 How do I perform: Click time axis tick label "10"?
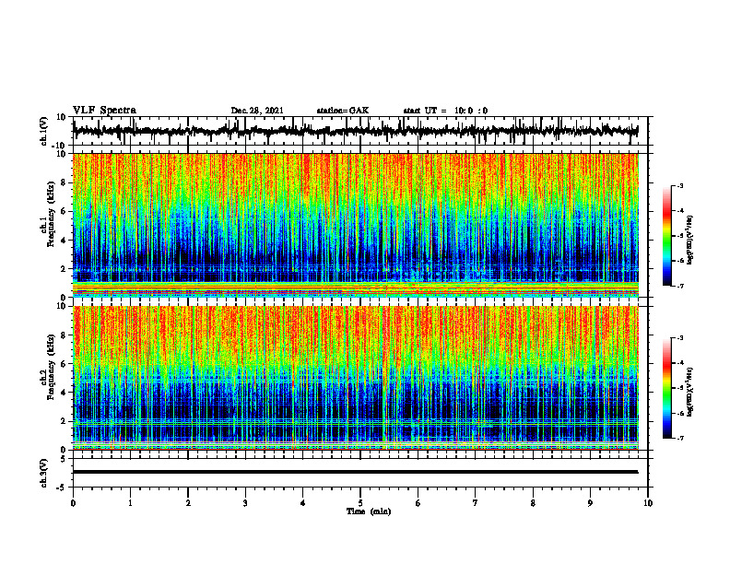tap(648, 503)
